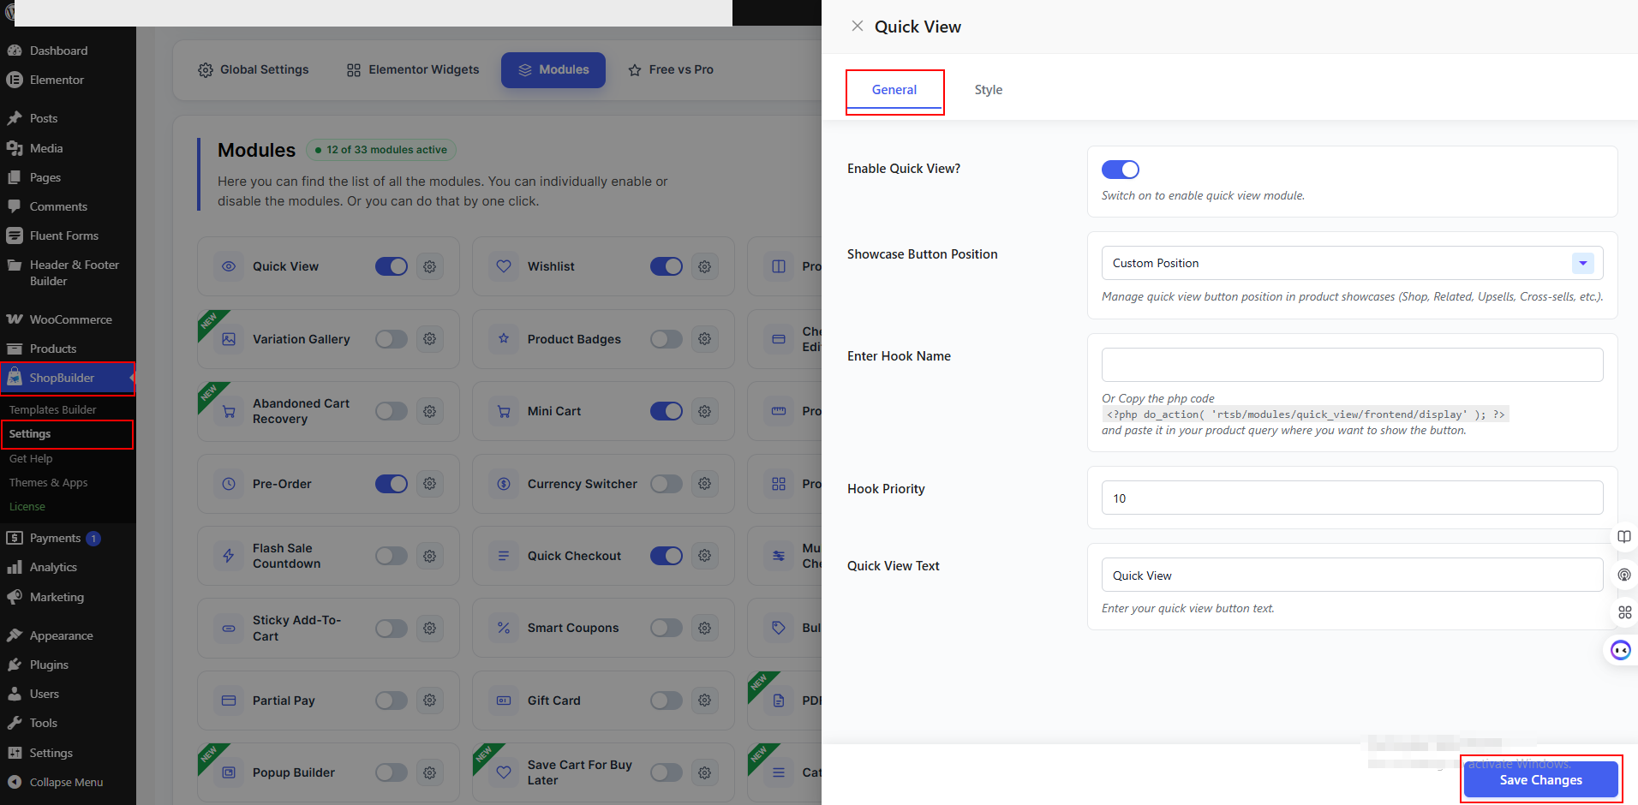This screenshot has width=1638, height=805.
Task: Click the Wishlist heart icon
Action: (504, 266)
